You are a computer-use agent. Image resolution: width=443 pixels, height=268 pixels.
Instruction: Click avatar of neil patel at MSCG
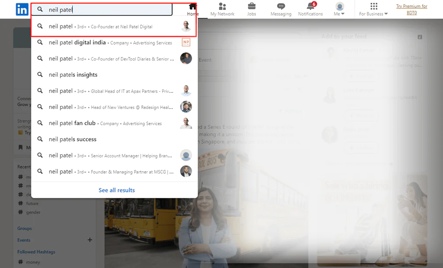pyautogui.click(x=186, y=172)
